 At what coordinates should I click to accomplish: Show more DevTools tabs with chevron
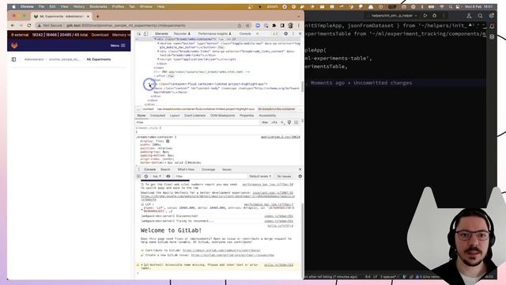click(257, 33)
